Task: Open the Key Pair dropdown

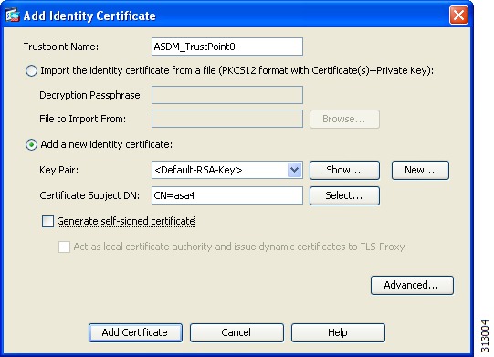Action: (x=295, y=170)
